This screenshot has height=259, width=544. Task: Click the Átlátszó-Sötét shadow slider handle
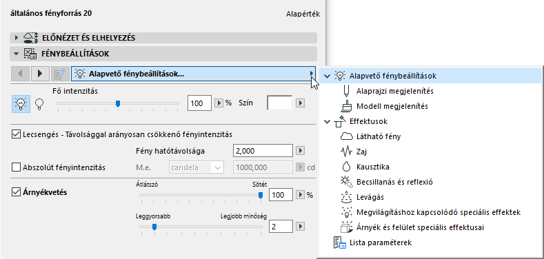(x=261, y=196)
